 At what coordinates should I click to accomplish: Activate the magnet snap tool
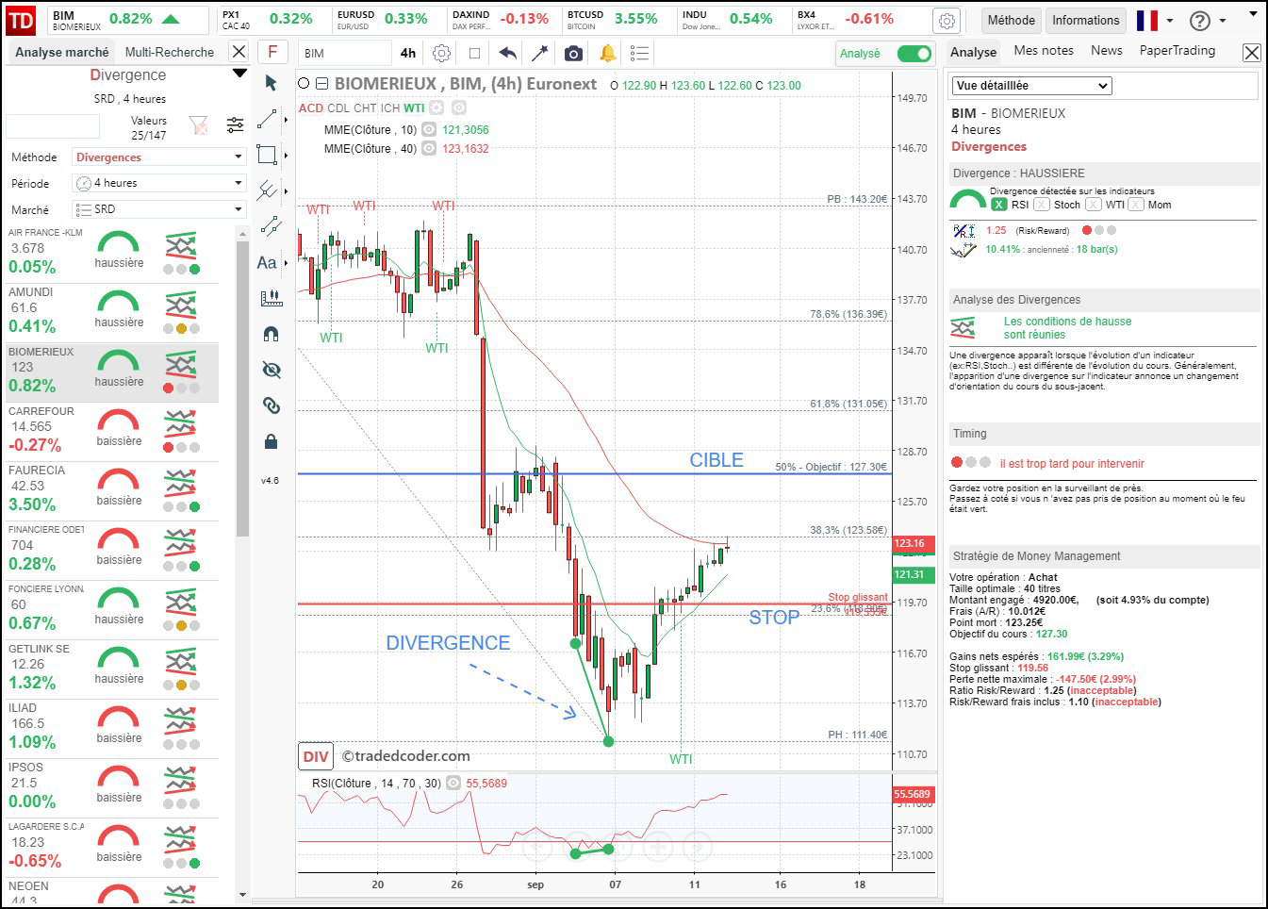coord(271,334)
